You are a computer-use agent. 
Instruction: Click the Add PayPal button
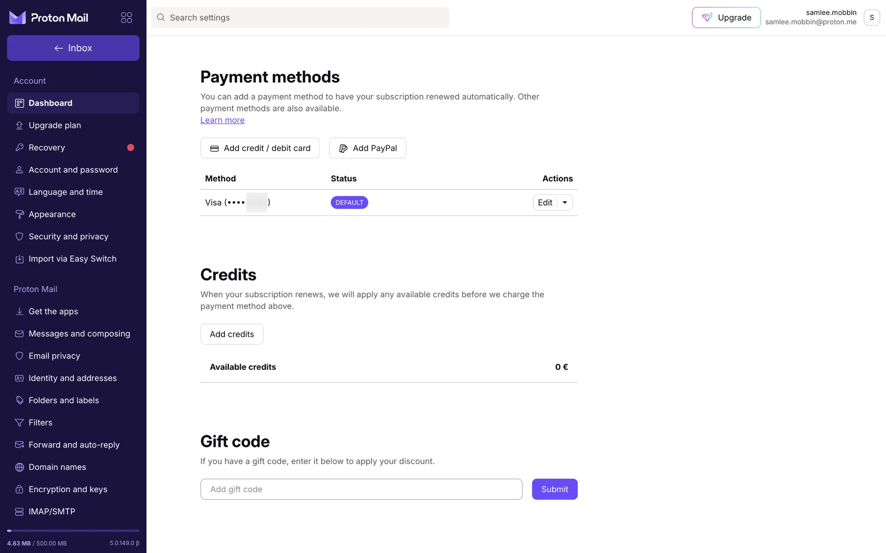click(367, 148)
